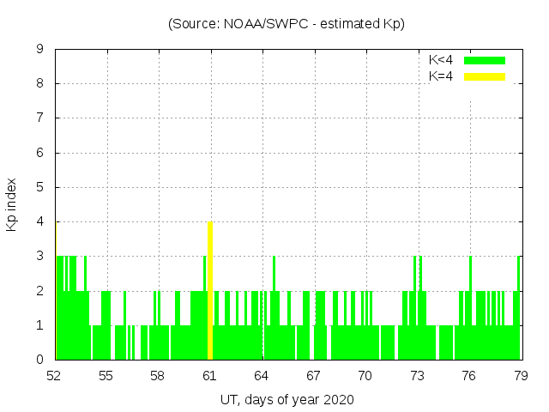Click the 'Kp index' y-axis label
The image size is (549, 412).
pos(12,204)
